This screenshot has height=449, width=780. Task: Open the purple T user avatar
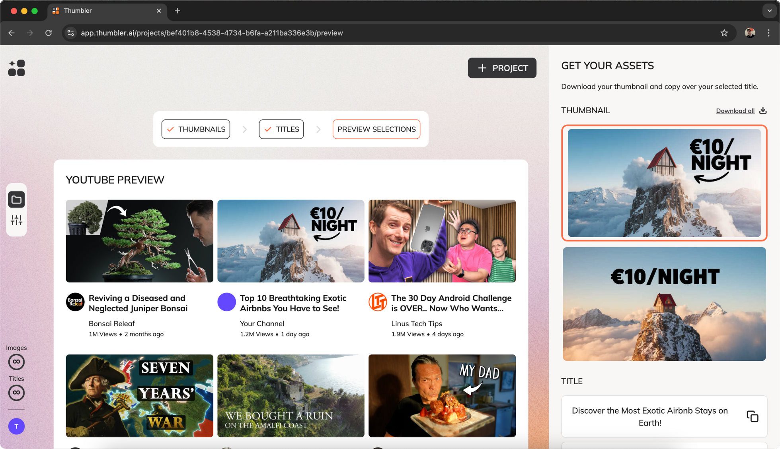[16, 426]
